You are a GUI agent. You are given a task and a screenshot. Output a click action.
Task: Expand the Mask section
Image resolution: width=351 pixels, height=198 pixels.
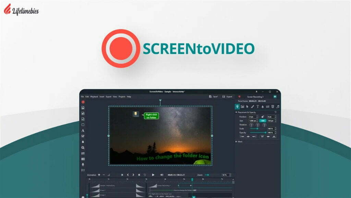click(x=237, y=141)
